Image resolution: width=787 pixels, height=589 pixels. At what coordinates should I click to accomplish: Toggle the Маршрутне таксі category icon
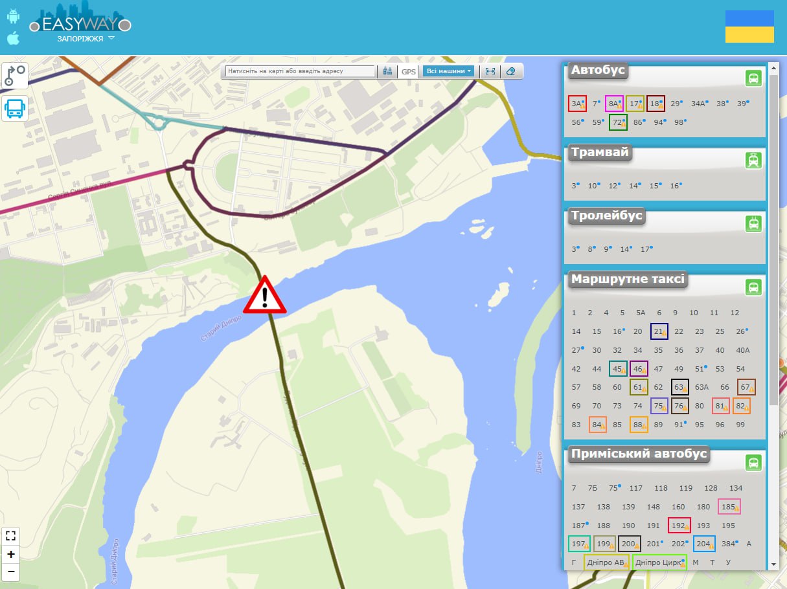click(x=753, y=287)
